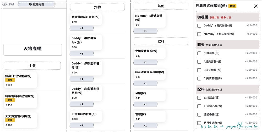262x132 pixels.
Task: Add one Daddy's獨門炸餃 8pc with +1
Action: pyautogui.click(x=82, y=53)
